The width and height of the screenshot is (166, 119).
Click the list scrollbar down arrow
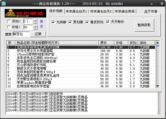(x=158, y=86)
